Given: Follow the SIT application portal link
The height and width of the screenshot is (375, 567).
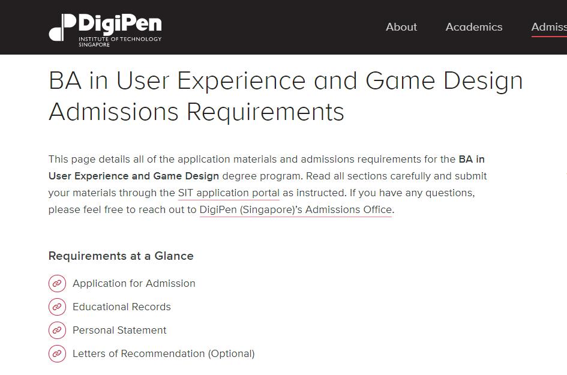Looking at the screenshot, I should pyautogui.click(x=229, y=193).
